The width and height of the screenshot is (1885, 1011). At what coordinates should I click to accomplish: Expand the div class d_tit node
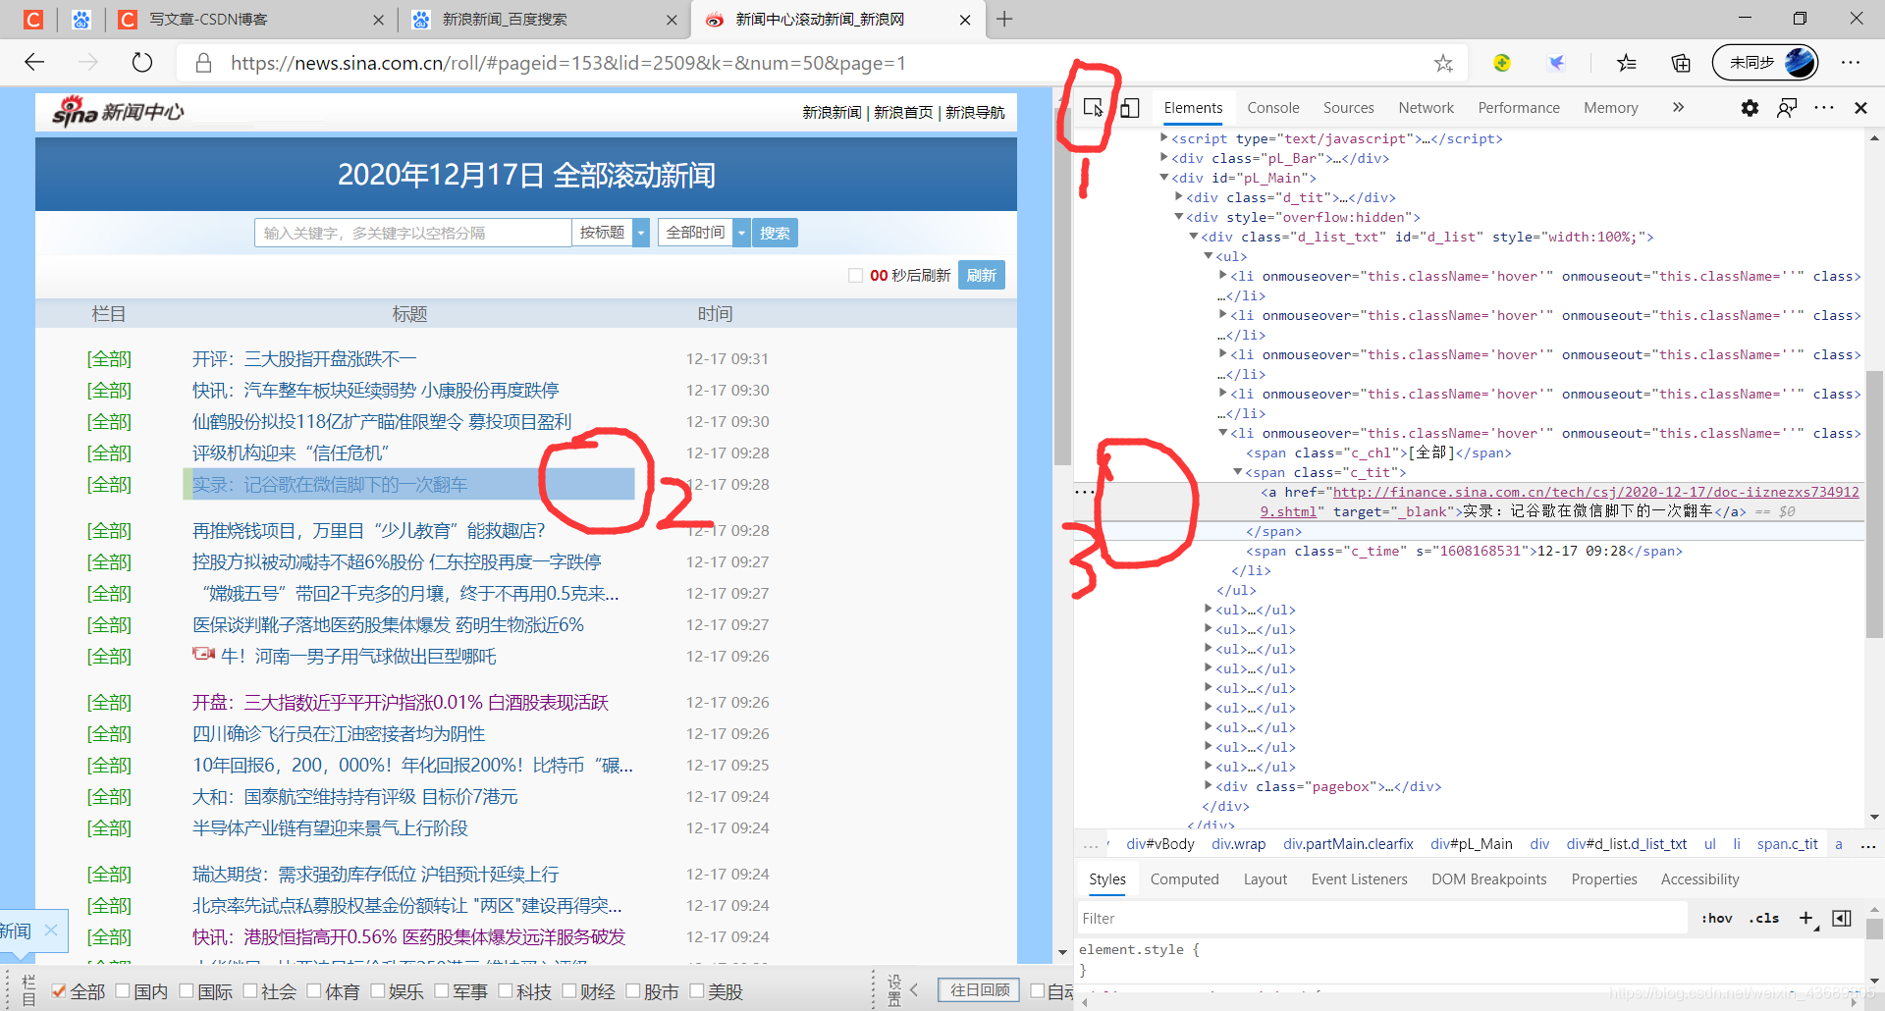coord(1179,197)
